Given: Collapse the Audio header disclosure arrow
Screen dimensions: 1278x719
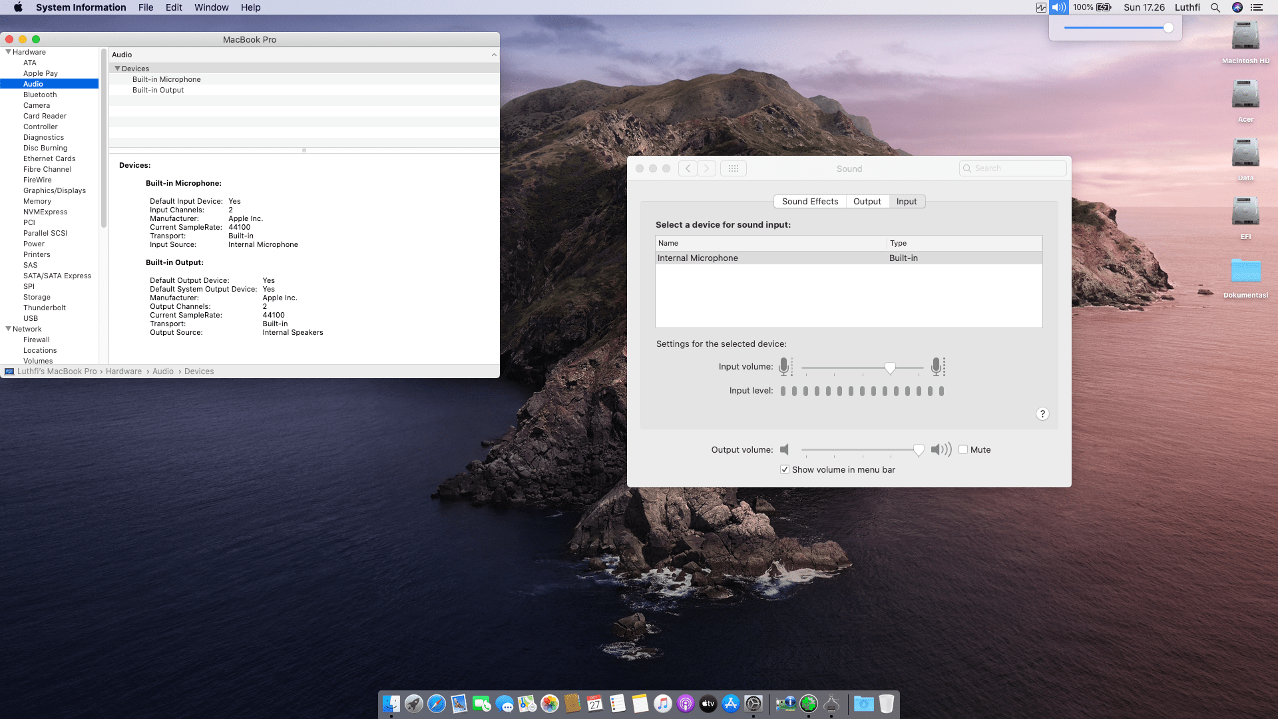Looking at the screenshot, I should click(x=494, y=55).
